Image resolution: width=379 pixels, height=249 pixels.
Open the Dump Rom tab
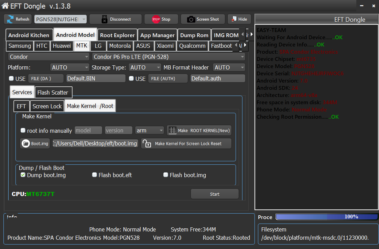tap(194, 35)
